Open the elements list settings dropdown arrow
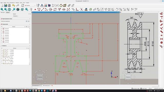This screenshot has width=164, height=92. tap(30, 48)
